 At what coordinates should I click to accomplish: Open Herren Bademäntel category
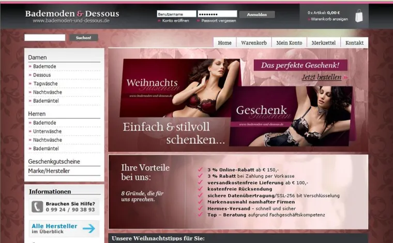[x=46, y=149]
